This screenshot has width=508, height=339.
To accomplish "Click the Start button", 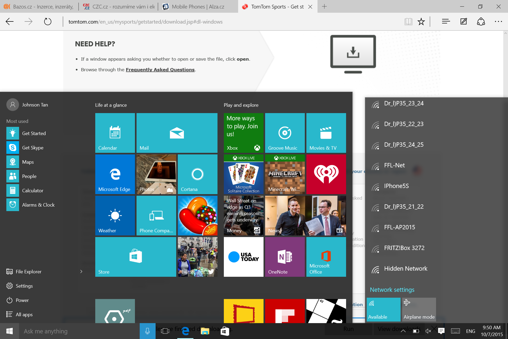I will (10, 331).
